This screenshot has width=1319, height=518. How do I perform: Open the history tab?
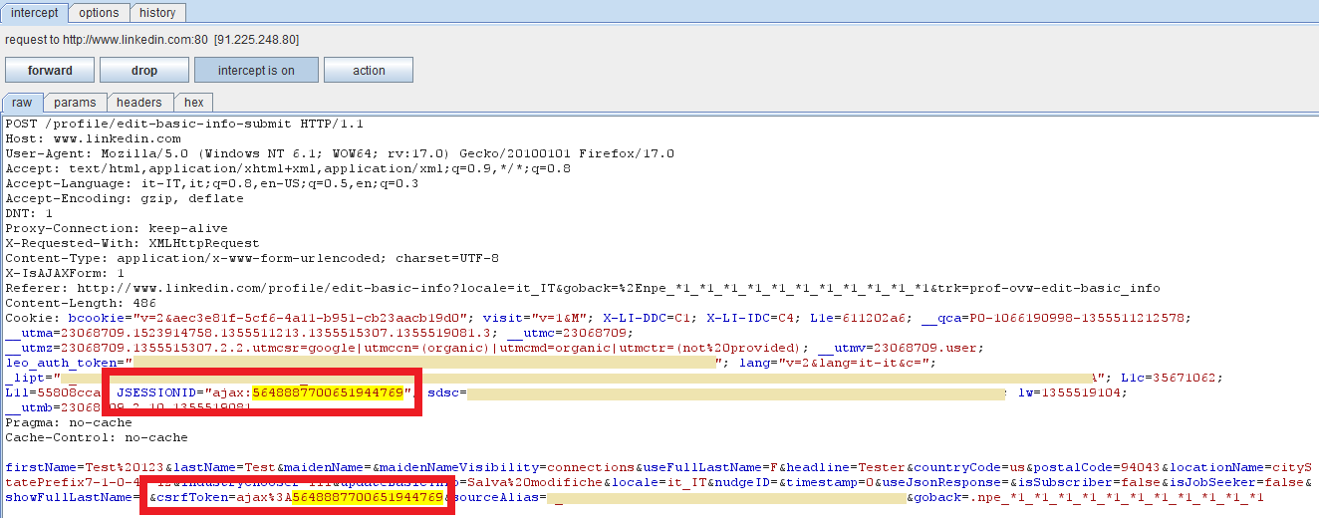click(157, 13)
